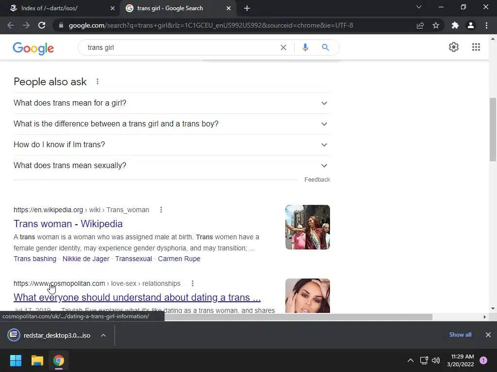This screenshot has width=497, height=372.
Task: Open the Transsexual sitelink
Action: [x=133, y=259]
